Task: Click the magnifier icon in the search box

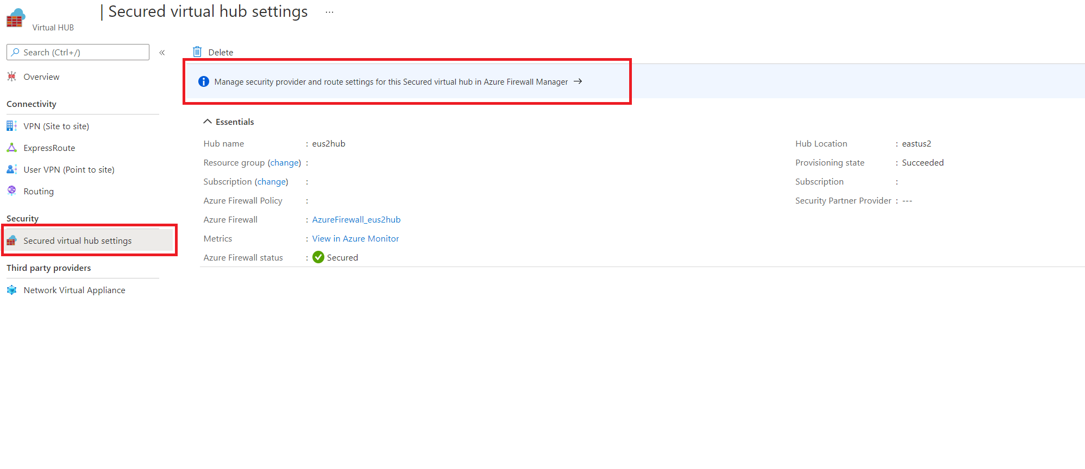Action: pos(15,52)
